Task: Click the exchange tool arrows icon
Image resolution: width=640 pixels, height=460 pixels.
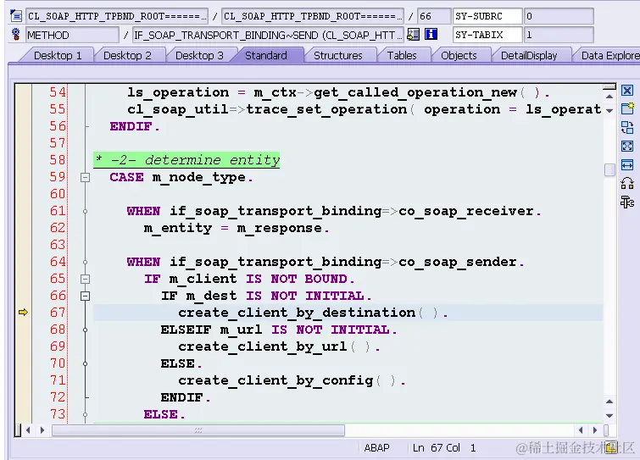Action: (x=627, y=183)
